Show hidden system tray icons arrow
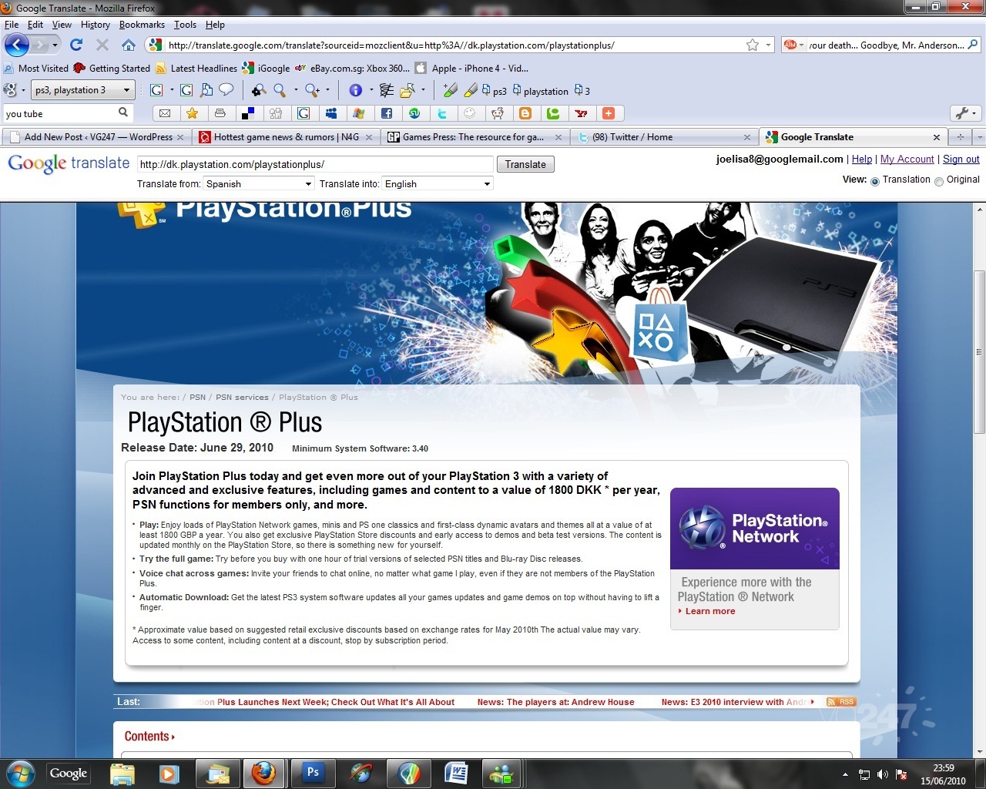The width and height of the screenshot is (986, 789). [x=845, y=774]
